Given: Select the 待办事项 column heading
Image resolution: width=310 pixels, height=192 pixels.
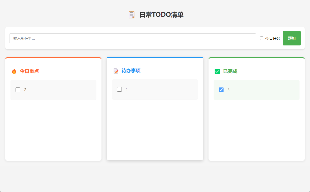Looking at the screenshot, I should coord(131,71).
